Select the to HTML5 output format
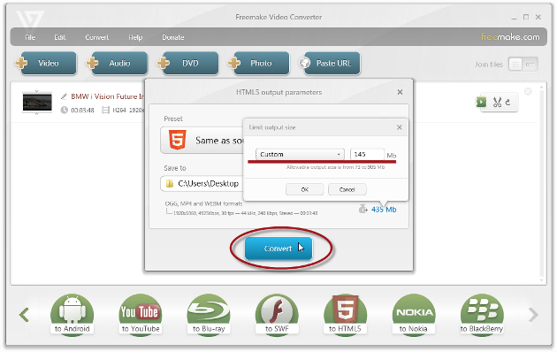 [x=346, y=315]
